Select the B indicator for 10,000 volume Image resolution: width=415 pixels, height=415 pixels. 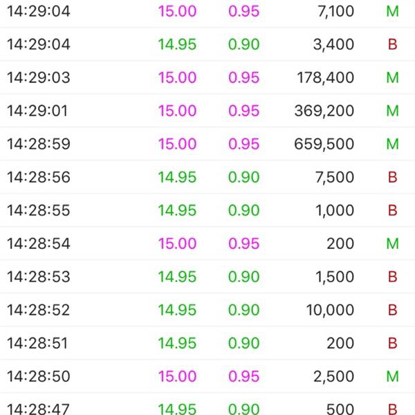point(392,310)
